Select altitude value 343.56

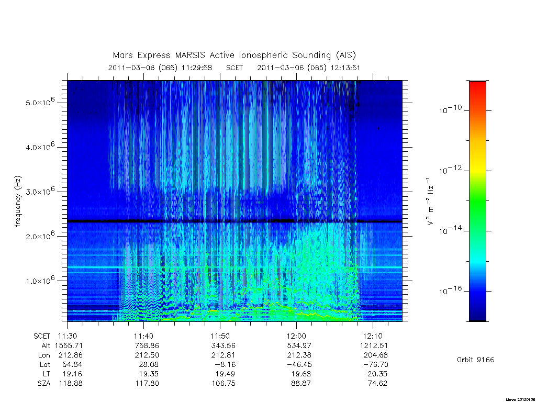(223, 345)
